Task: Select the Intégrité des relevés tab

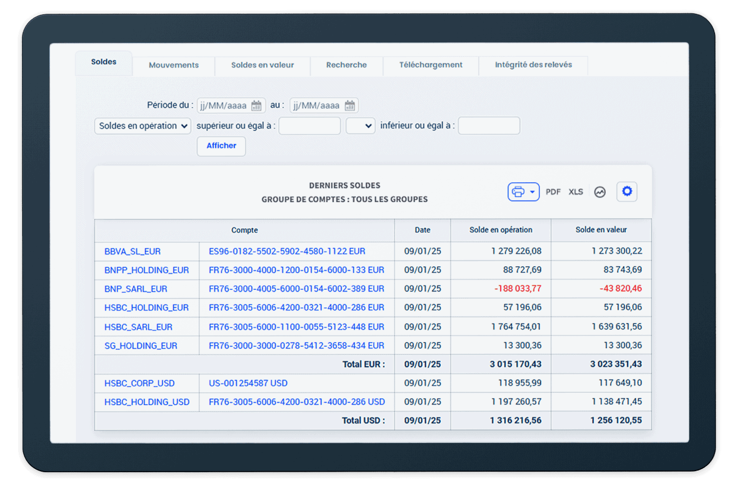Action: pos(533,65)
